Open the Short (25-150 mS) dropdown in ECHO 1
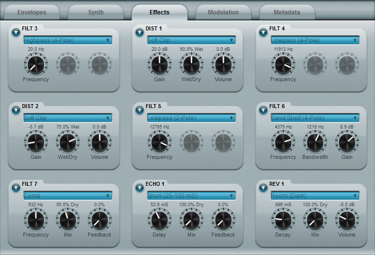 click(191, 196)
